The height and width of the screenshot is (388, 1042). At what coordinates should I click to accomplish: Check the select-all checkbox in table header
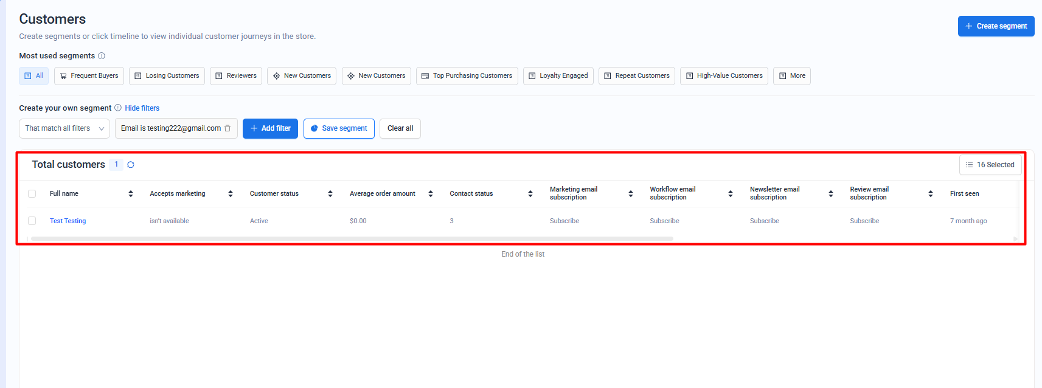point(32,194)
